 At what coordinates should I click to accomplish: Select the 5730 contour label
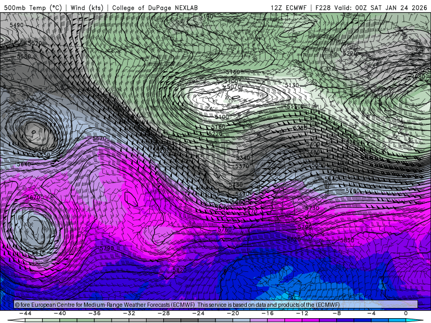click(x=312, y=208)
